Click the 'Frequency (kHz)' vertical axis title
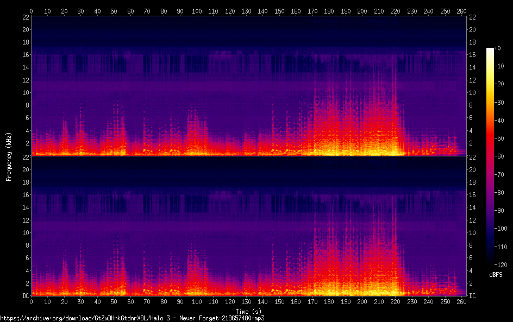The width and height of the screenshot is (513, 322). pyautogui.click(x=9, y=156)
